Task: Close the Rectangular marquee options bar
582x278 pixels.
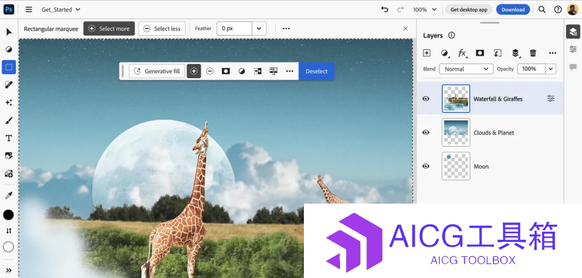Action: click(x=405, y=29)
